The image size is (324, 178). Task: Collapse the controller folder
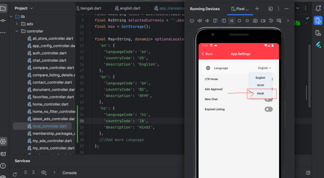(x=17, y=31)
